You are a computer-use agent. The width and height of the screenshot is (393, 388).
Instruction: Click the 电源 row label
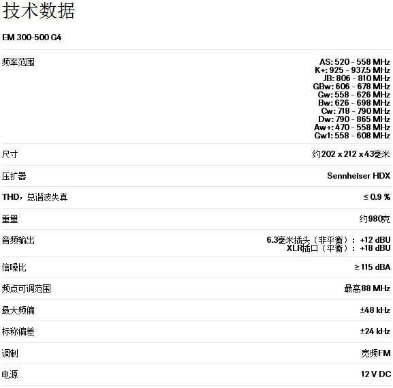10,374
